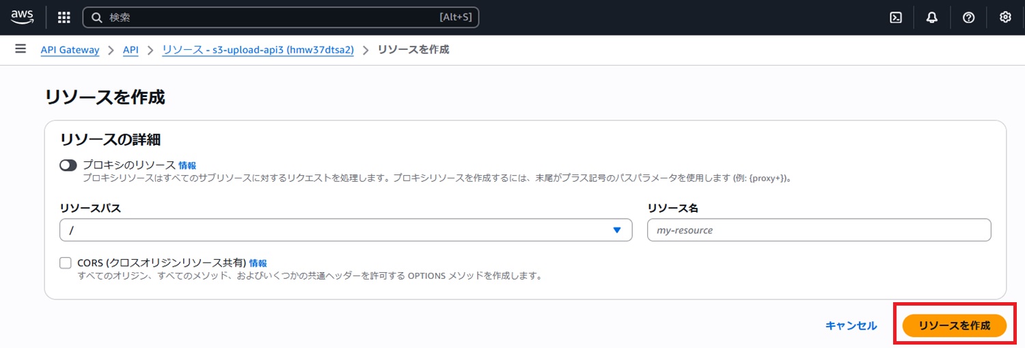Enable the CORS checkbox
1025x348 pixels.
(66, 263)
